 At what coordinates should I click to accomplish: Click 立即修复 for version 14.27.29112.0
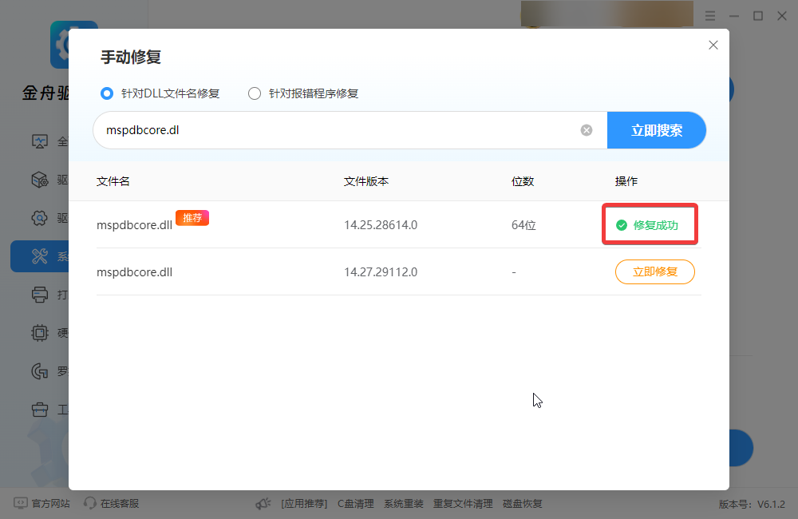[654, 271]
